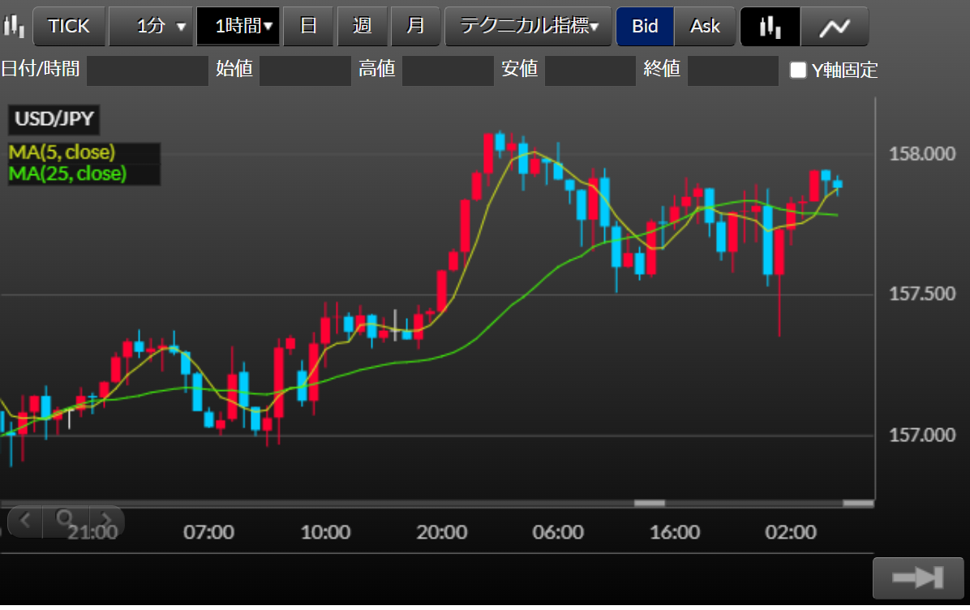
Task: Click the 158.000 price axis label
Action: pos(922,153)
